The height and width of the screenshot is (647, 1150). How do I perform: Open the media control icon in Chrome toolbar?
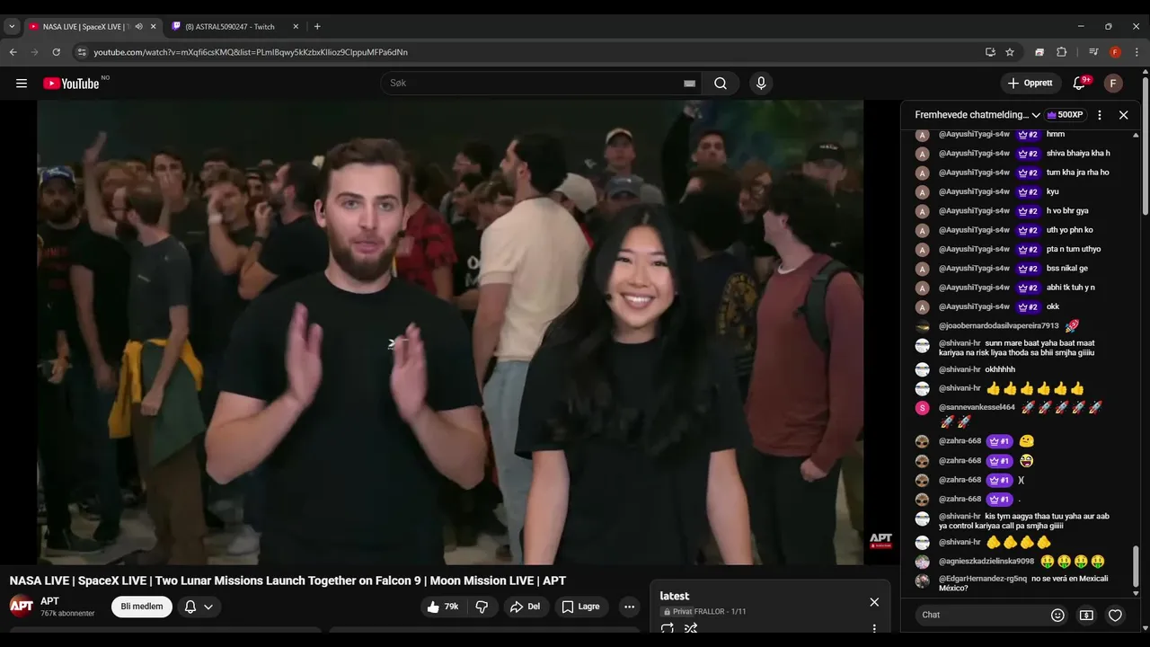[x=1093, y=52]
